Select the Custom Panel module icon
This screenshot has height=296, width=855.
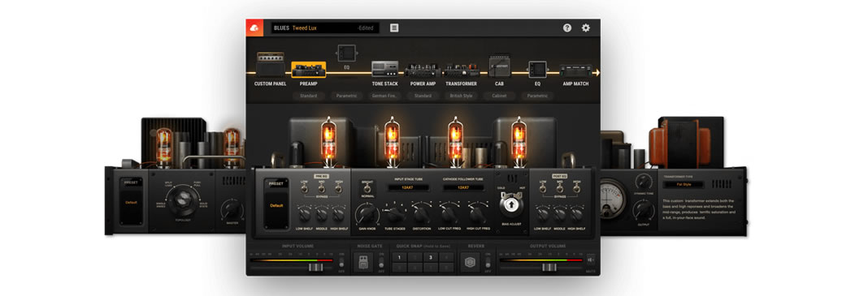pyautogui.click(x=271, y=64)
